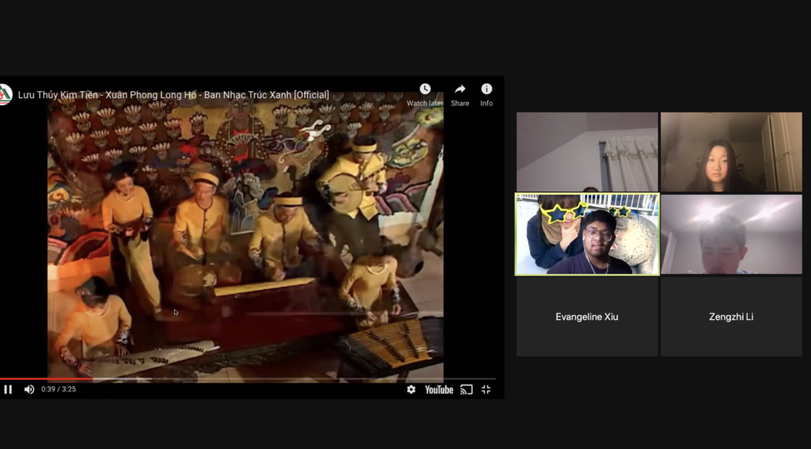Viewport: 811px width, 449px height.
Task: Select highlighted speaker tile with star glasses
Action: tap(587, 234)
